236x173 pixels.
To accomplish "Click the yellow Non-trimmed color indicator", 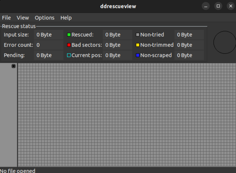I will [x=137, y=45].
